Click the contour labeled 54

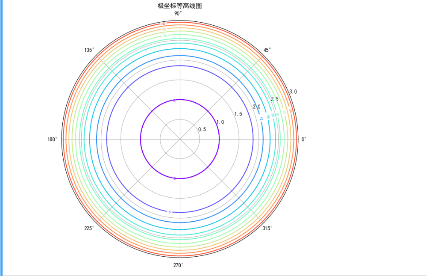point(291,111)
